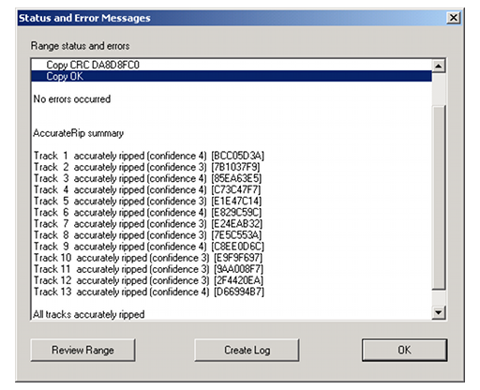Close the Status and Error Messages dialog
This screenshot has width=480, height=390.
point(454,18)
